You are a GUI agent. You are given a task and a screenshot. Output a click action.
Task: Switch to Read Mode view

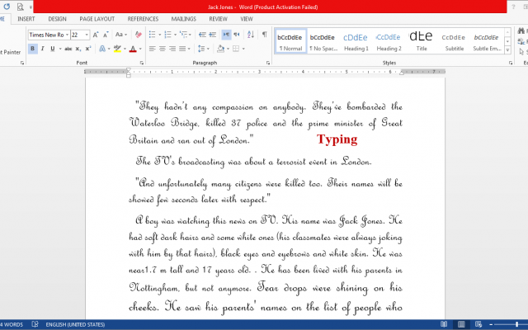(x=444, y=324)
